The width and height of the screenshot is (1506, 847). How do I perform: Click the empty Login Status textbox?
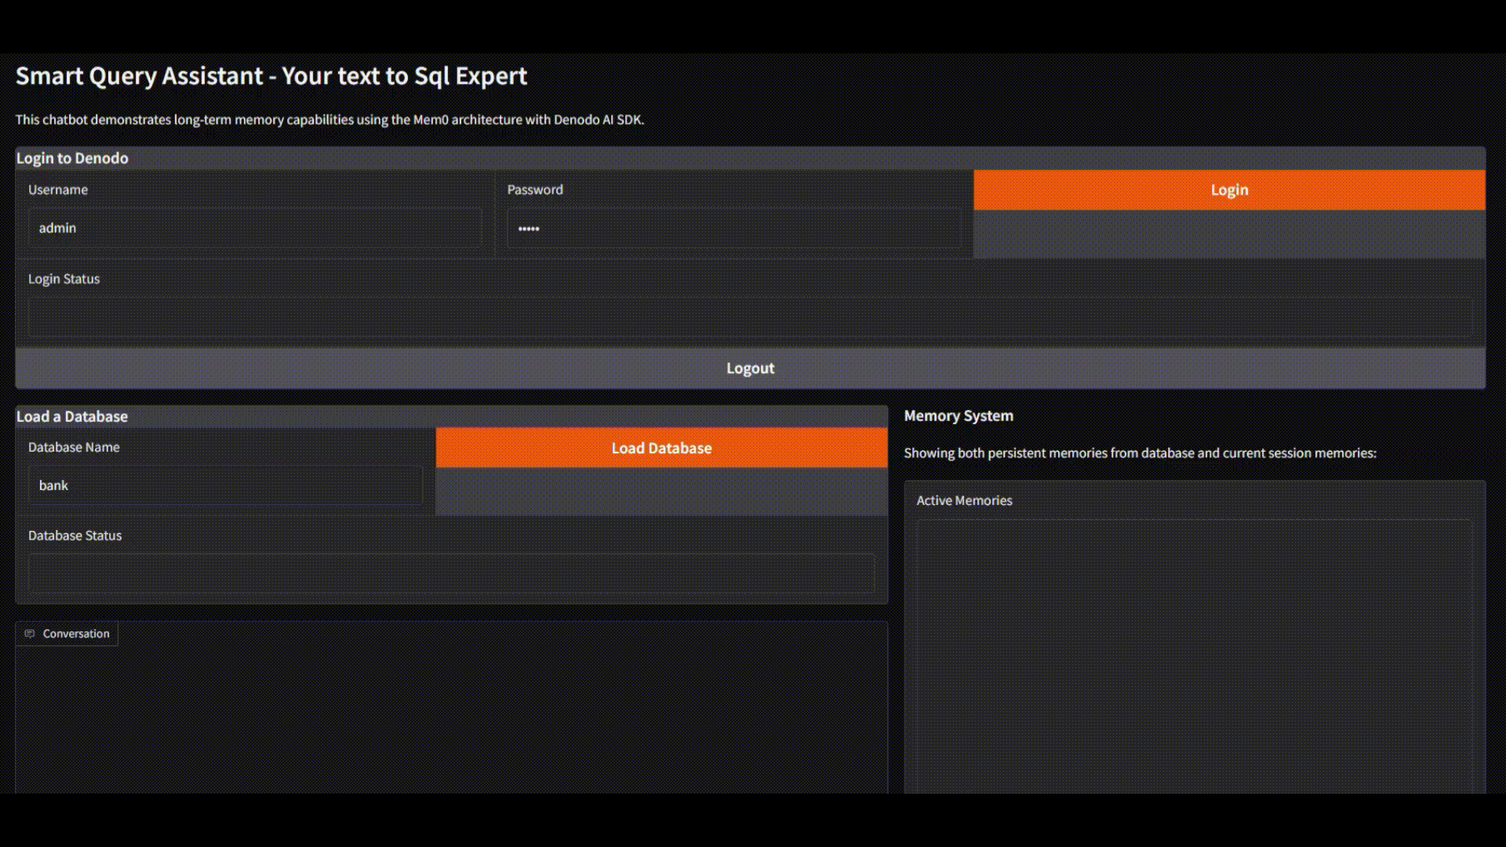[x=749, y=318]
